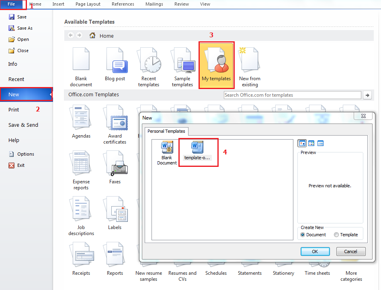
Task: Click the Home breadcrumb link
Action: pos(107,36)
